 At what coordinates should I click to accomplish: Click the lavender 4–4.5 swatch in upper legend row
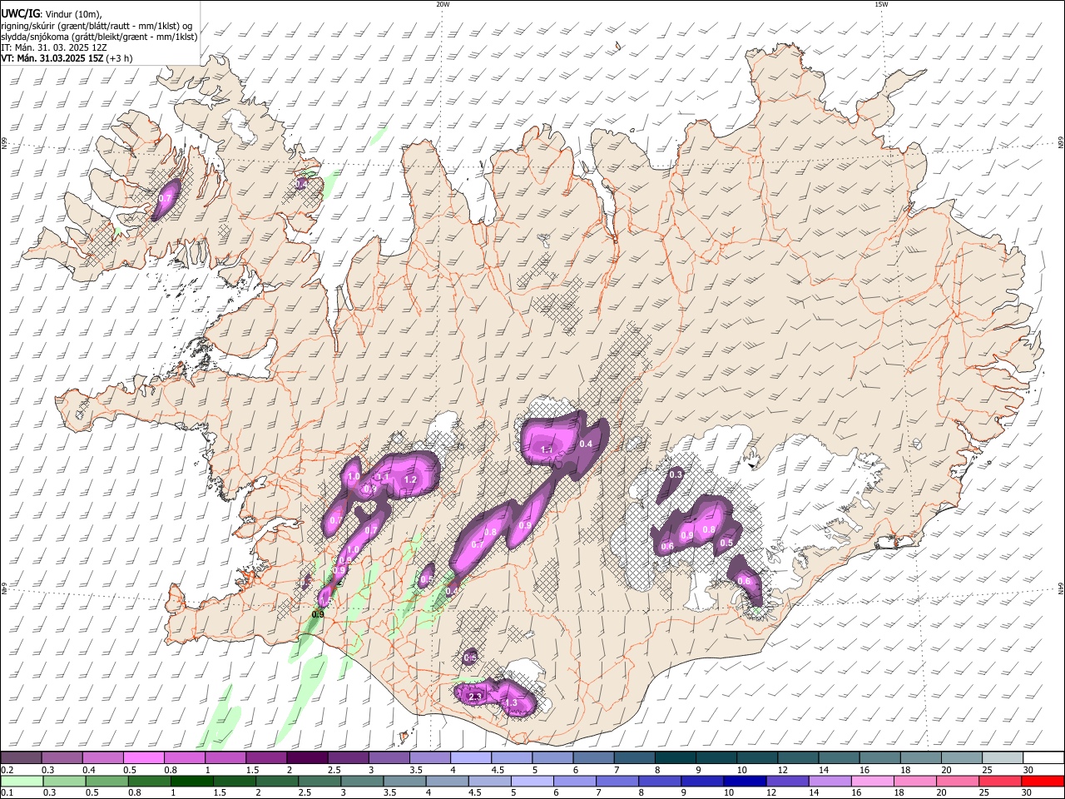[x=471, y=758]
